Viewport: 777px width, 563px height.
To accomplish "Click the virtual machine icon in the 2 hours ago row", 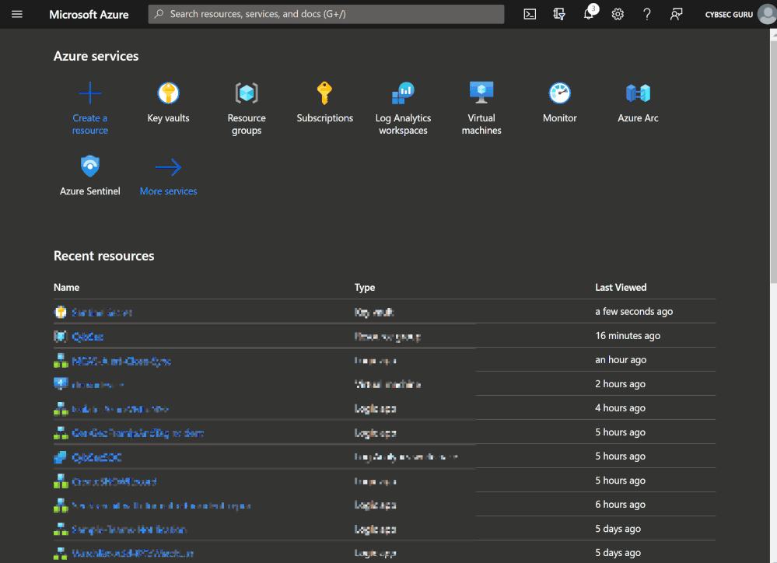I will coord(61,384).
